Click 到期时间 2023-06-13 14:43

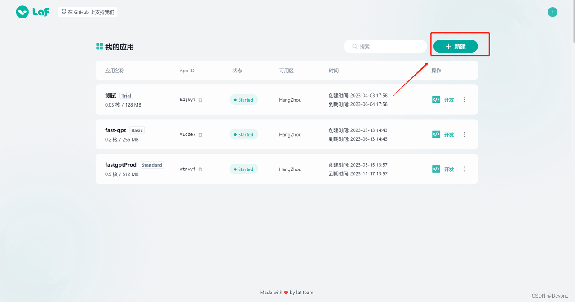click(x=358, y=139)
